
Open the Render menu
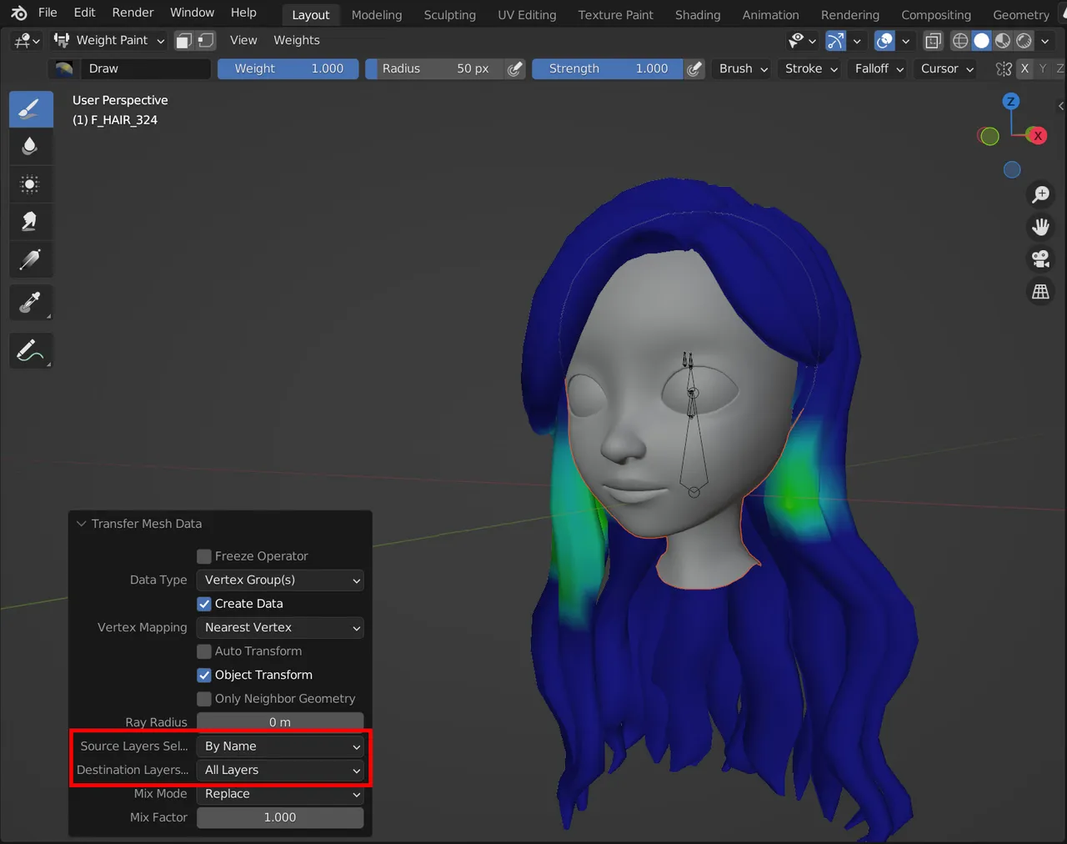click(x=133, y=13)
